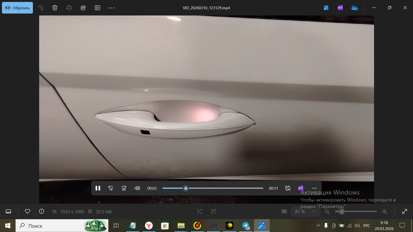Open more options in the top toolbar
The height and width of the screenshot is (232, 413).
point(112,8)
